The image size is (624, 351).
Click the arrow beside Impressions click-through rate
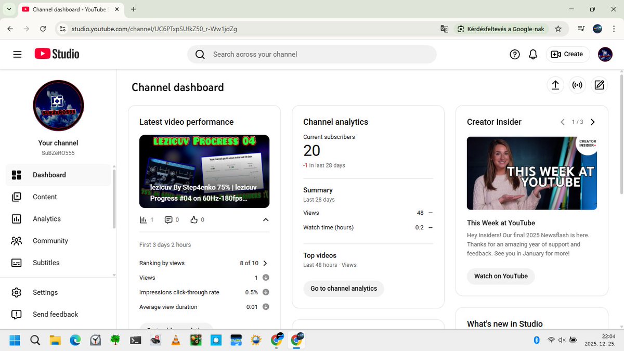pos(266,292)
